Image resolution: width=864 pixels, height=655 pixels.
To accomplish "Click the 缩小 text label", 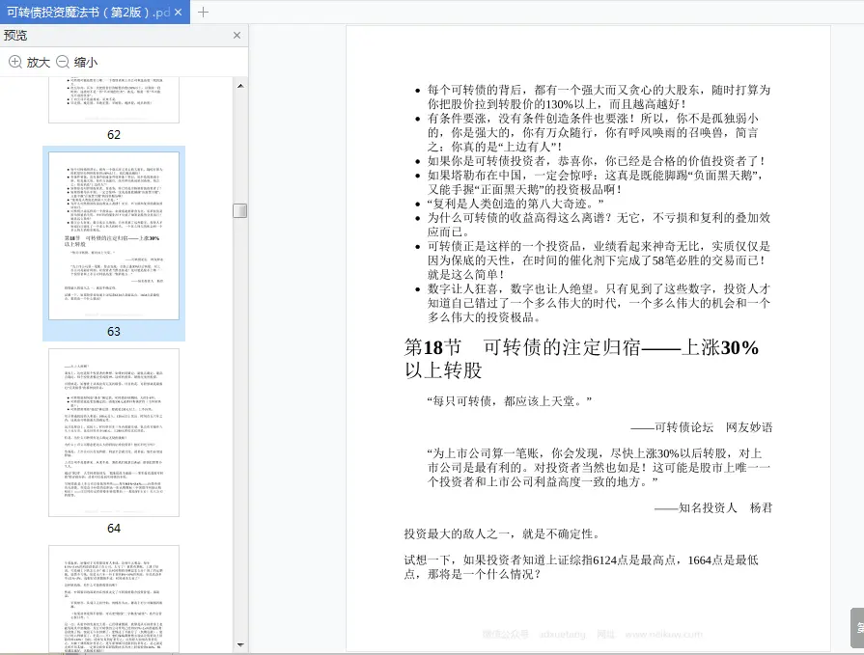I will pos(86,62).
